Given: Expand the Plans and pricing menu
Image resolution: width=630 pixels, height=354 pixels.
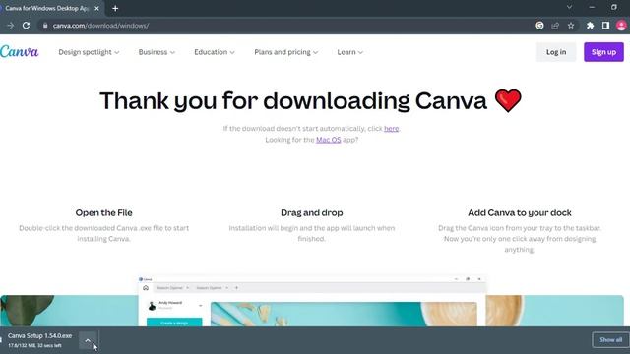Looking at the screenshot, I should pyautogui.click(x=286, y=52).
